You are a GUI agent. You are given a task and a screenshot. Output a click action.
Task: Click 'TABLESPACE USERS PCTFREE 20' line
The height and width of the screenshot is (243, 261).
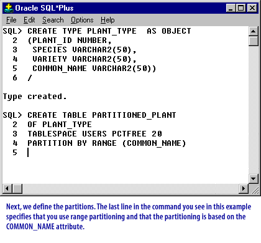tap(94, 134)
